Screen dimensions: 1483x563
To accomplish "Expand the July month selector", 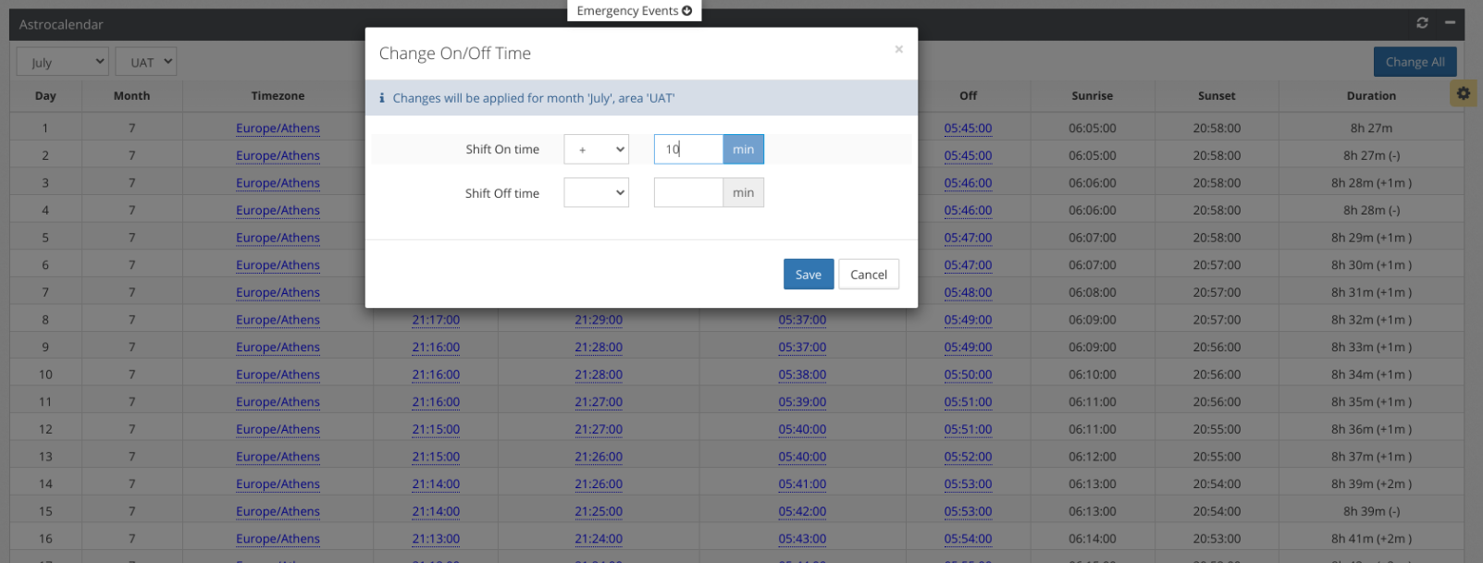I will [63, 62].
